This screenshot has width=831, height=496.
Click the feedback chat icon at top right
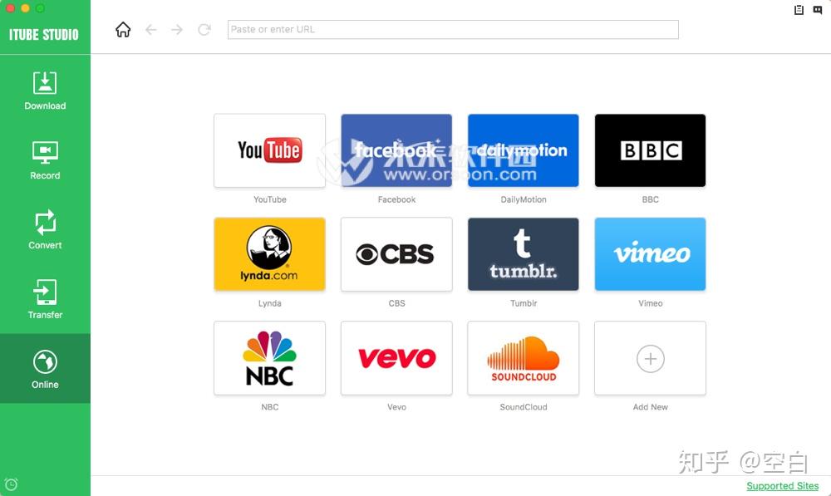coord(817,9)
